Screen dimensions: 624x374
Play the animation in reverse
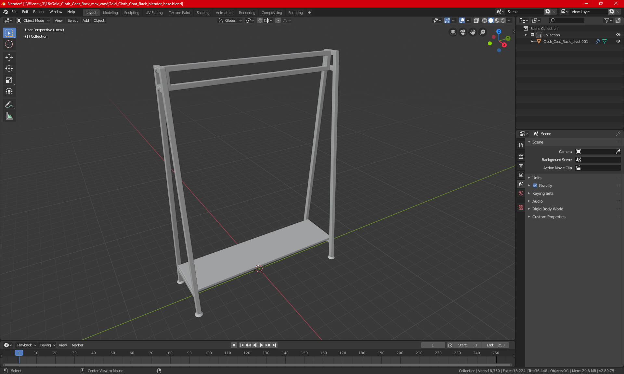(255, 345)
